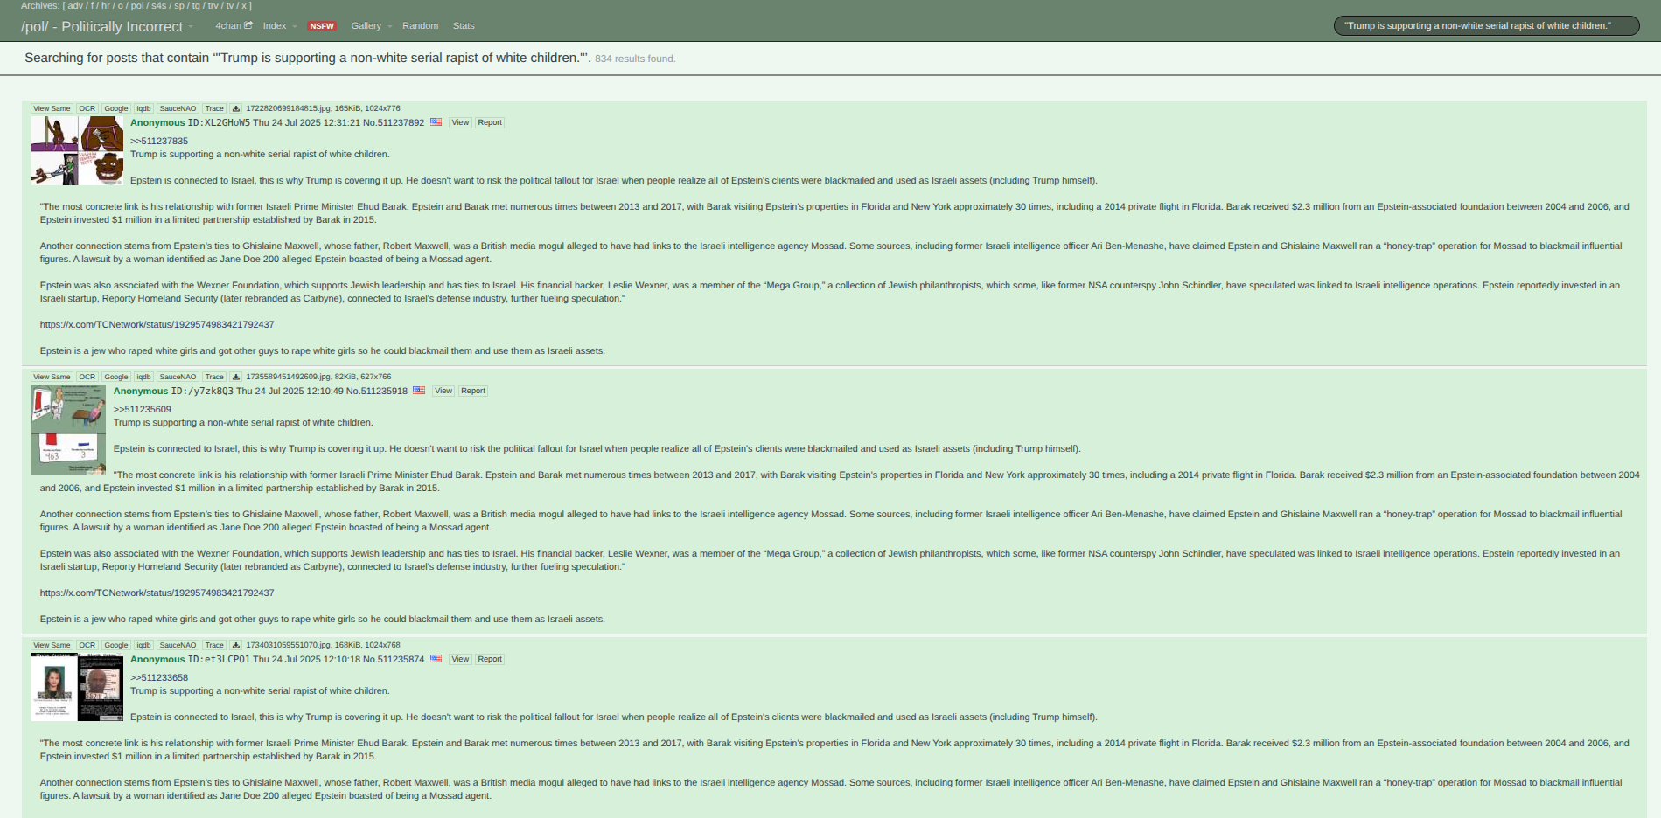Focus the search box in the header
The width and height of the screenshot is (1661, 818).
point(1486,26)
